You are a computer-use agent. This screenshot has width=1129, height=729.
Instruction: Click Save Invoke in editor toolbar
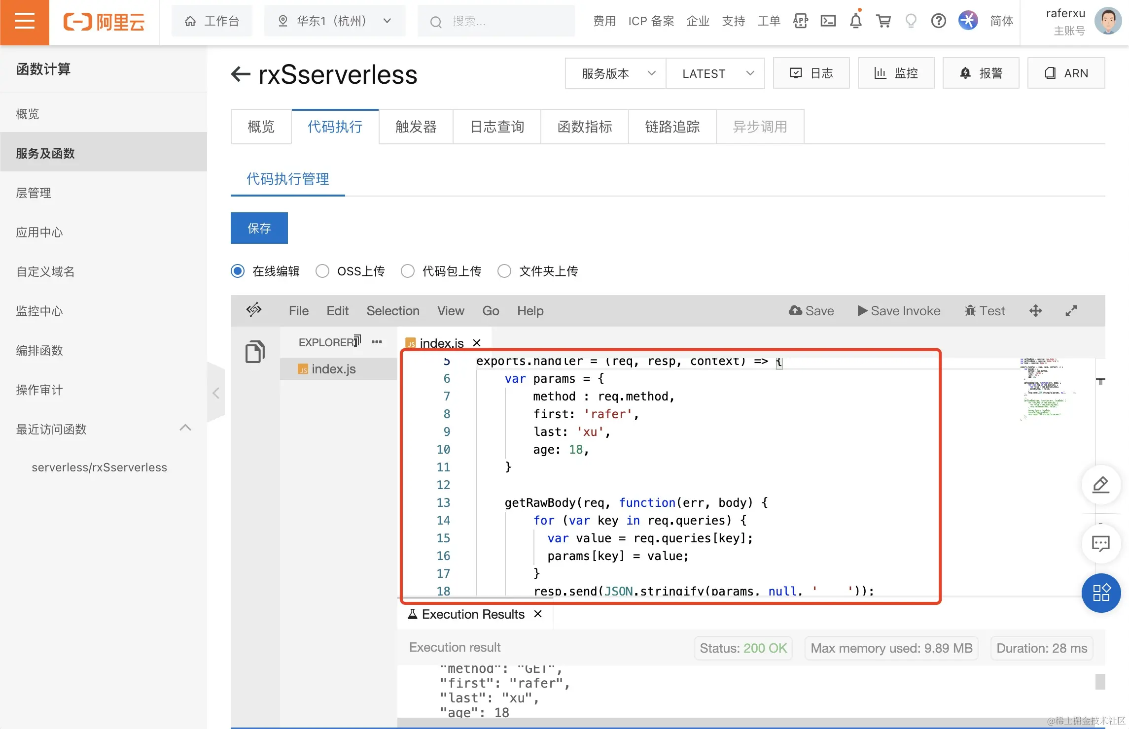pyautogui.click(x=899, y=311)
